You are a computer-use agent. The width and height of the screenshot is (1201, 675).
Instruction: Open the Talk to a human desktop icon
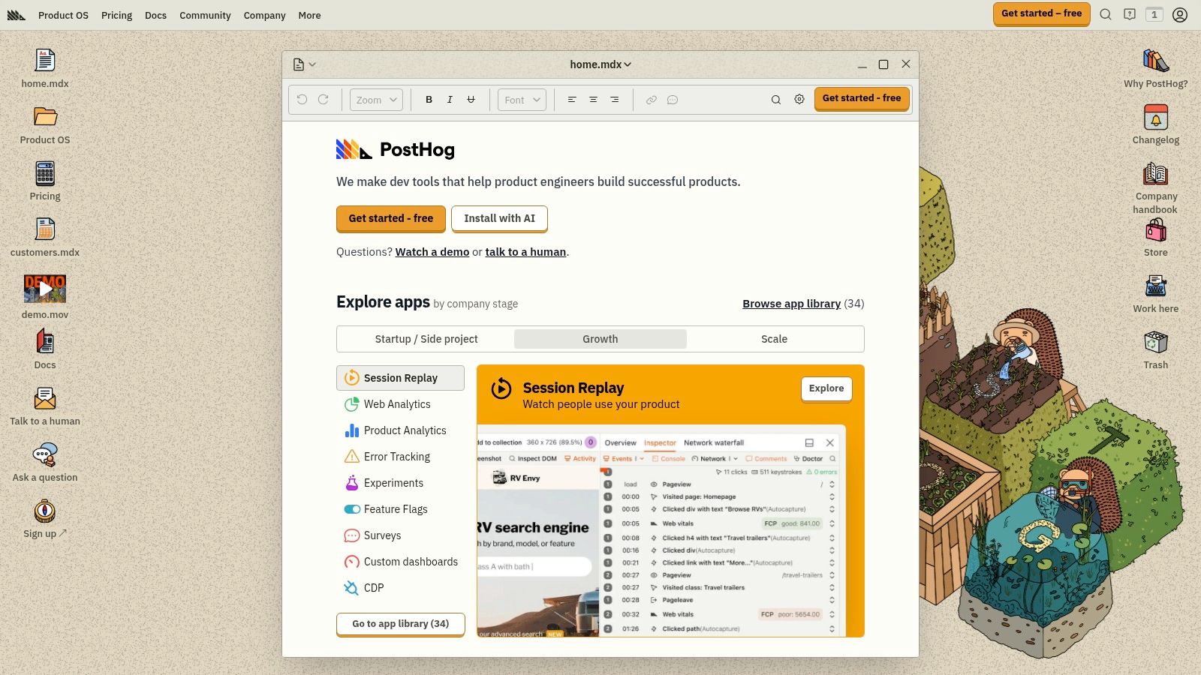(45, 406)
